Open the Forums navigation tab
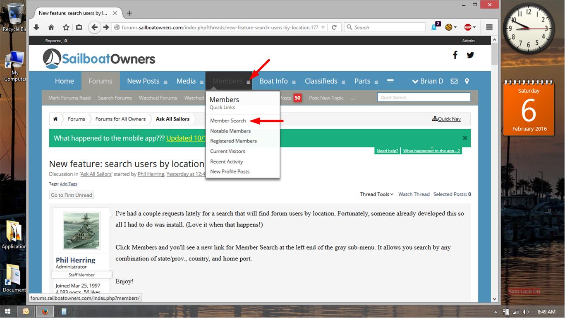 click(x=101, y=81)
